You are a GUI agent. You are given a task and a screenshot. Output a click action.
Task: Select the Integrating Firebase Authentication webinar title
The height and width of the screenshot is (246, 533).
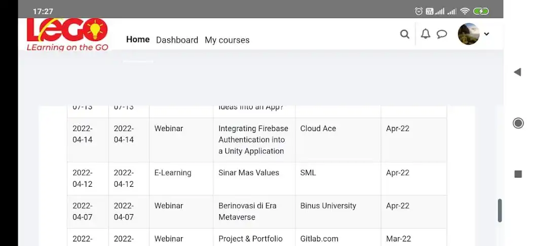click(253, 140)
